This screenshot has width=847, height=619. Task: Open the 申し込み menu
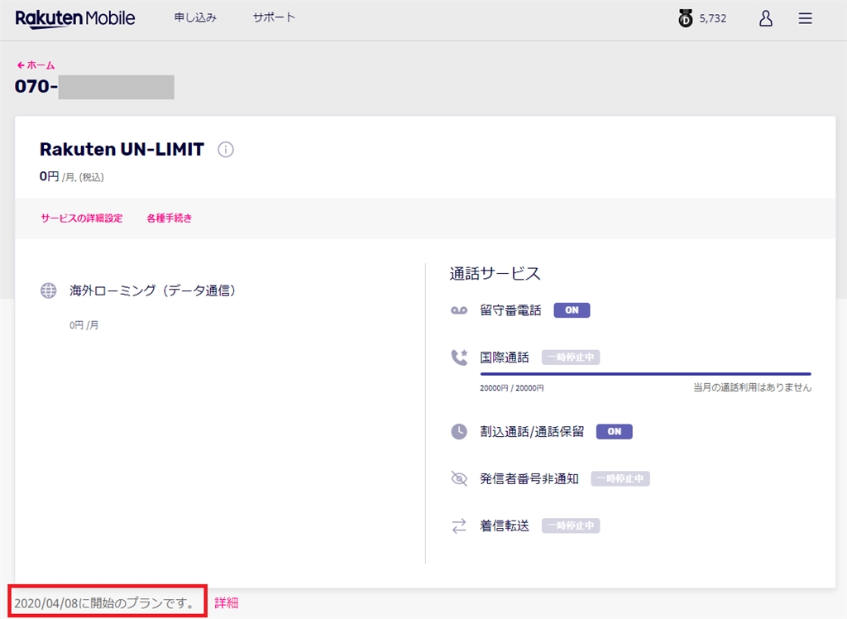pos(195,17)
